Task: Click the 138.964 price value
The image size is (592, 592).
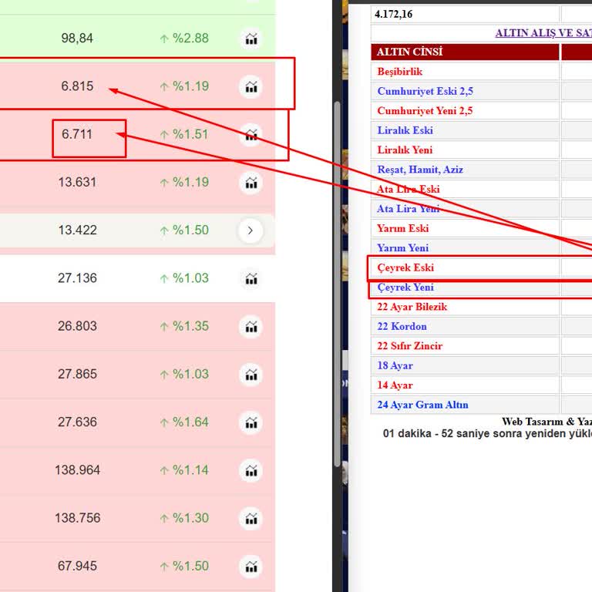Action: [77, 470]
